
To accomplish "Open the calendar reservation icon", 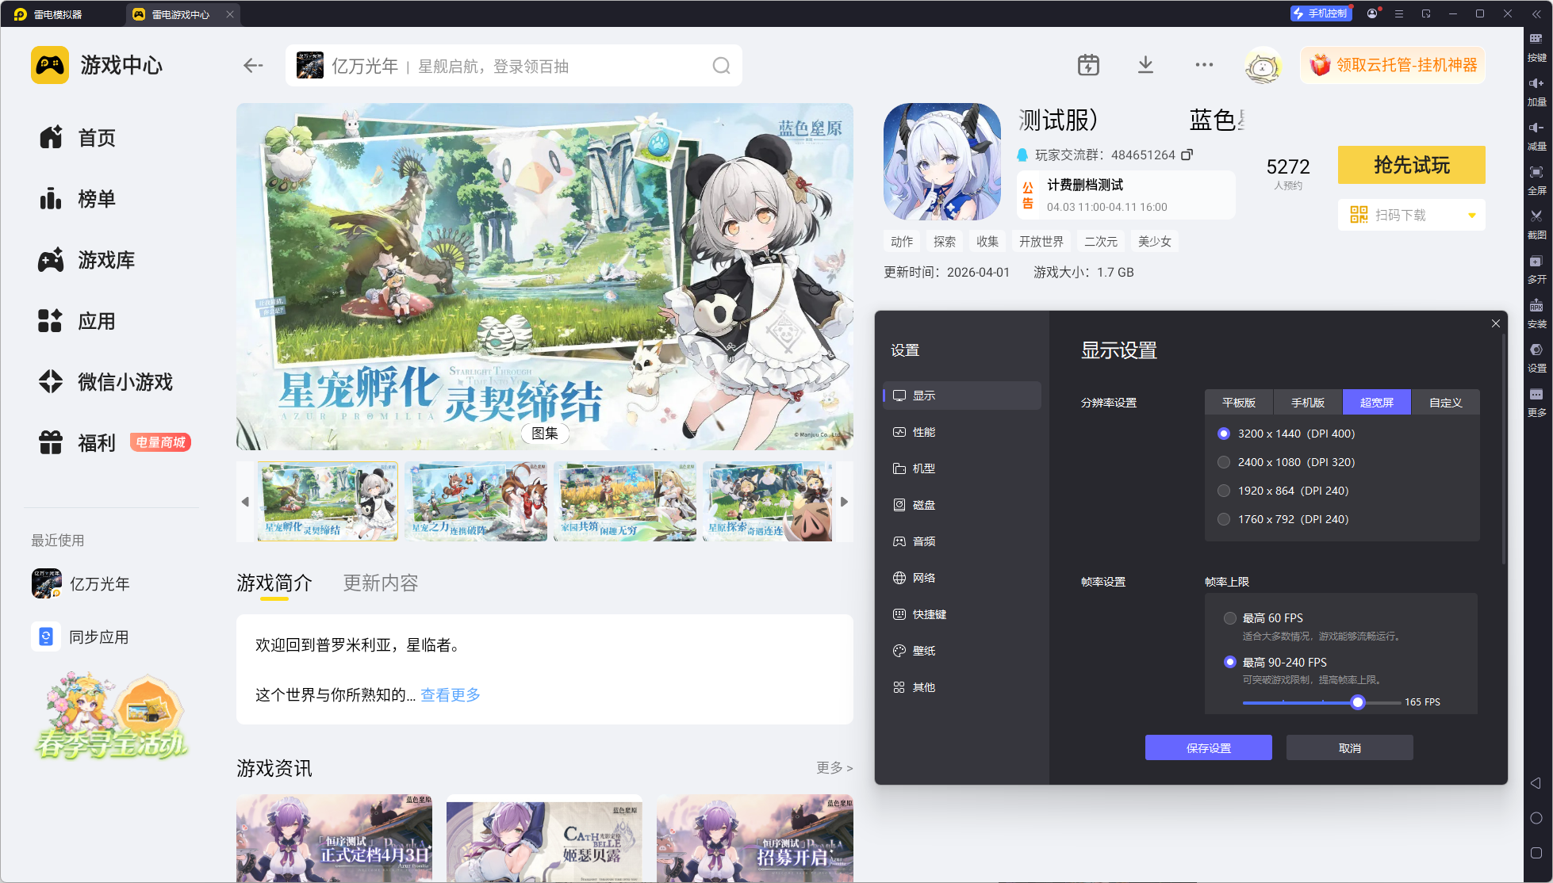I will point(1088,65).
